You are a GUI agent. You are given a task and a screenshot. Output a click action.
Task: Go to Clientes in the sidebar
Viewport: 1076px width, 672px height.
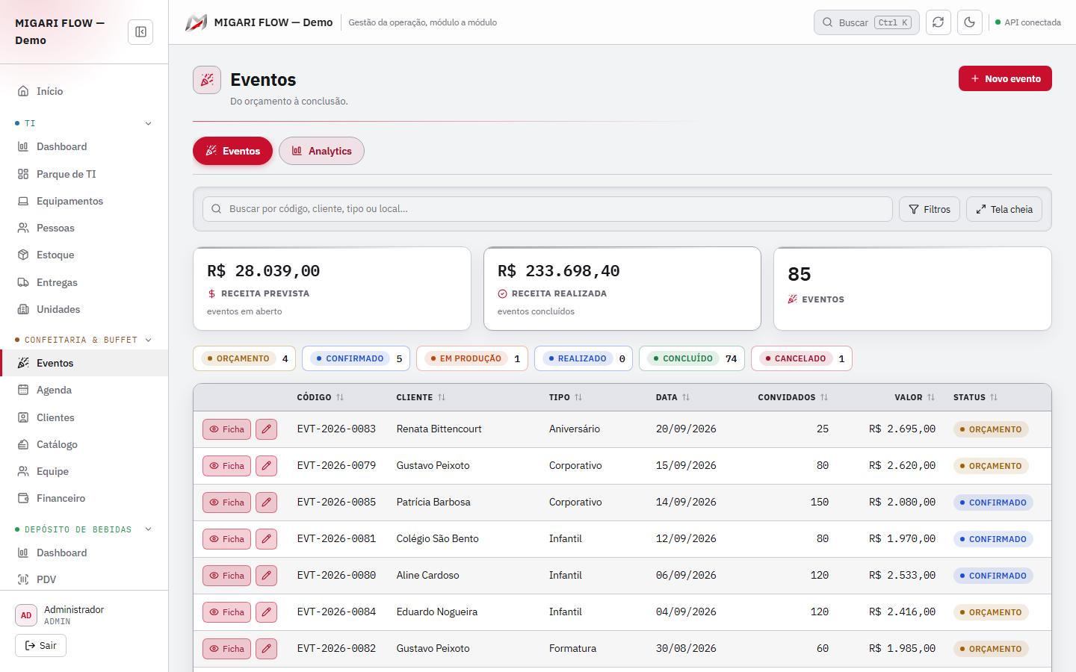click(84, 417)
